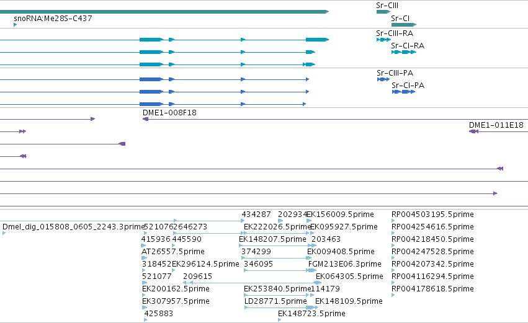
Task: Select the Sr-CIII gene label
Action: pos(387,6)
